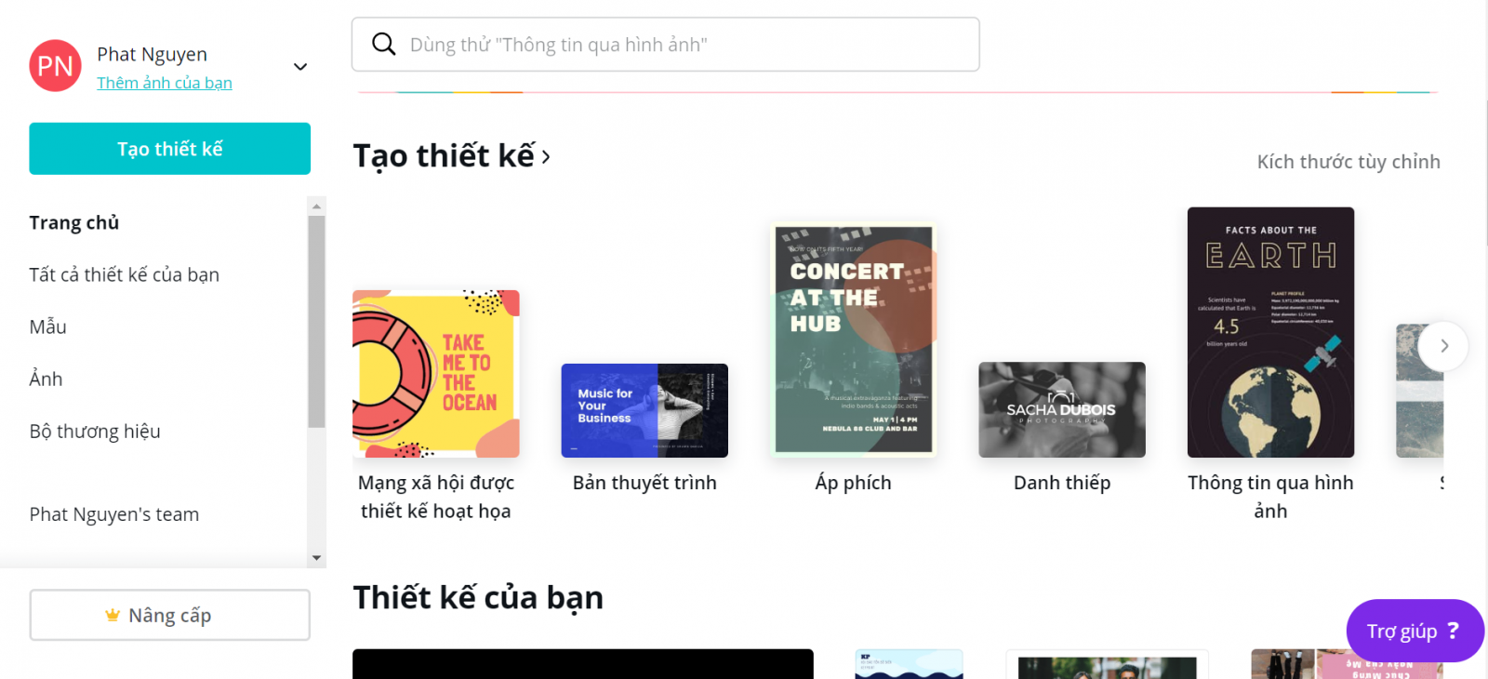Click the Tạo thiết kế button
Screen dimensions: 1488x679
click(x=169, y=149)
